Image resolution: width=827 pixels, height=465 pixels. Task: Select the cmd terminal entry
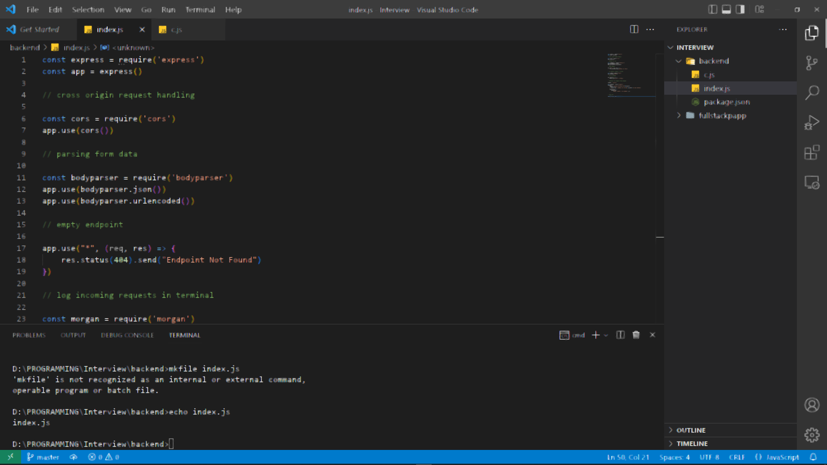click(572, 335)
